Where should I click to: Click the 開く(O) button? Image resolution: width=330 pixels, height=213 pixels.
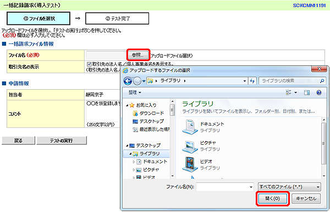point(272,199)
